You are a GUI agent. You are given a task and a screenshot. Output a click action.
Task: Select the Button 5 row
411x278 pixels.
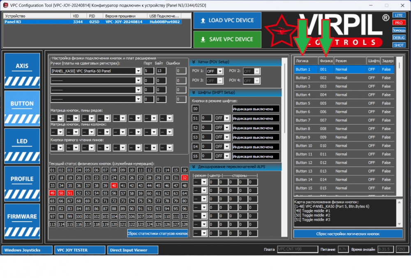344,103
